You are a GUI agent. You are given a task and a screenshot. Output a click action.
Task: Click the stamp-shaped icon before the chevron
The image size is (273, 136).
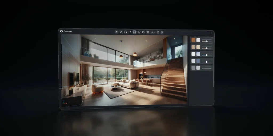[x=152, y=32]
